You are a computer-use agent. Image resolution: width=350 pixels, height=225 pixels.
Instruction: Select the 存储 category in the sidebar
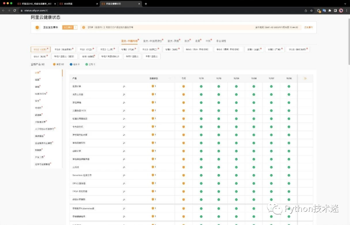(38, 87)
